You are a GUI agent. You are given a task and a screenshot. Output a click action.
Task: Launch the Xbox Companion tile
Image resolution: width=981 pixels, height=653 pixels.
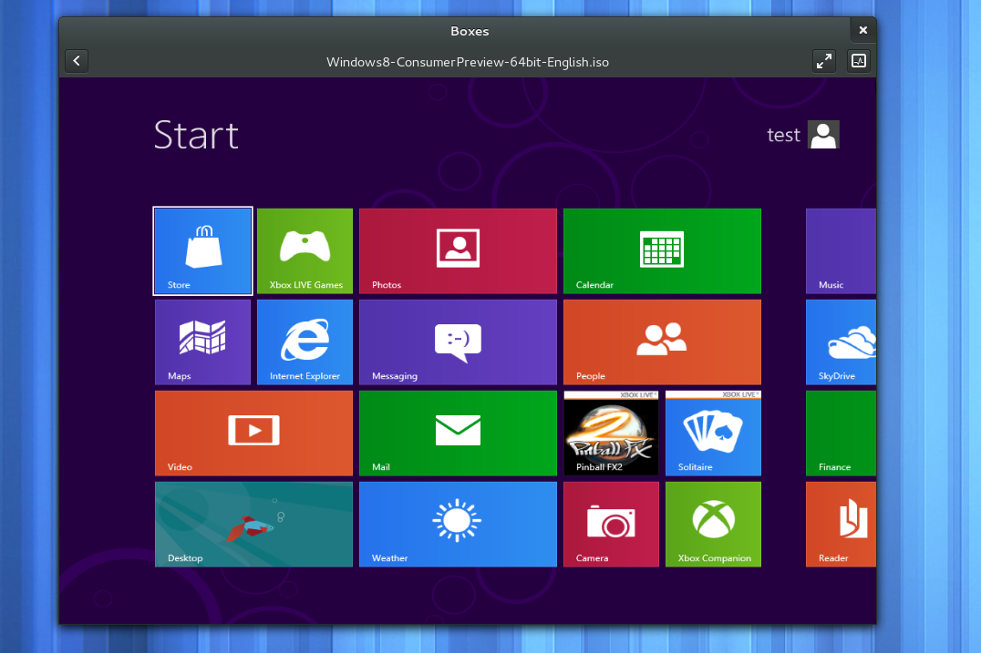pyautogui.click(x=713, y=525)
